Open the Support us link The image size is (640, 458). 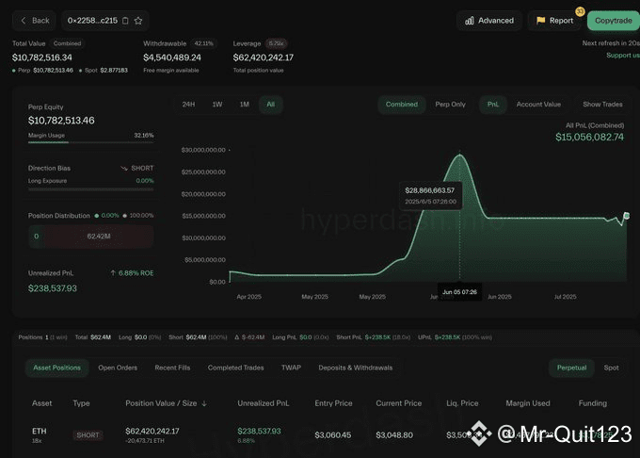click(x=622, y=55)
